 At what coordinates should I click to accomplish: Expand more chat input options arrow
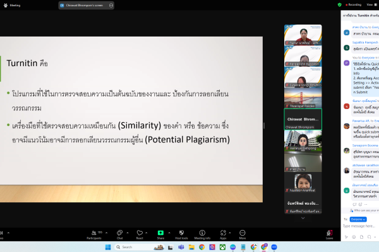(375, 237)
